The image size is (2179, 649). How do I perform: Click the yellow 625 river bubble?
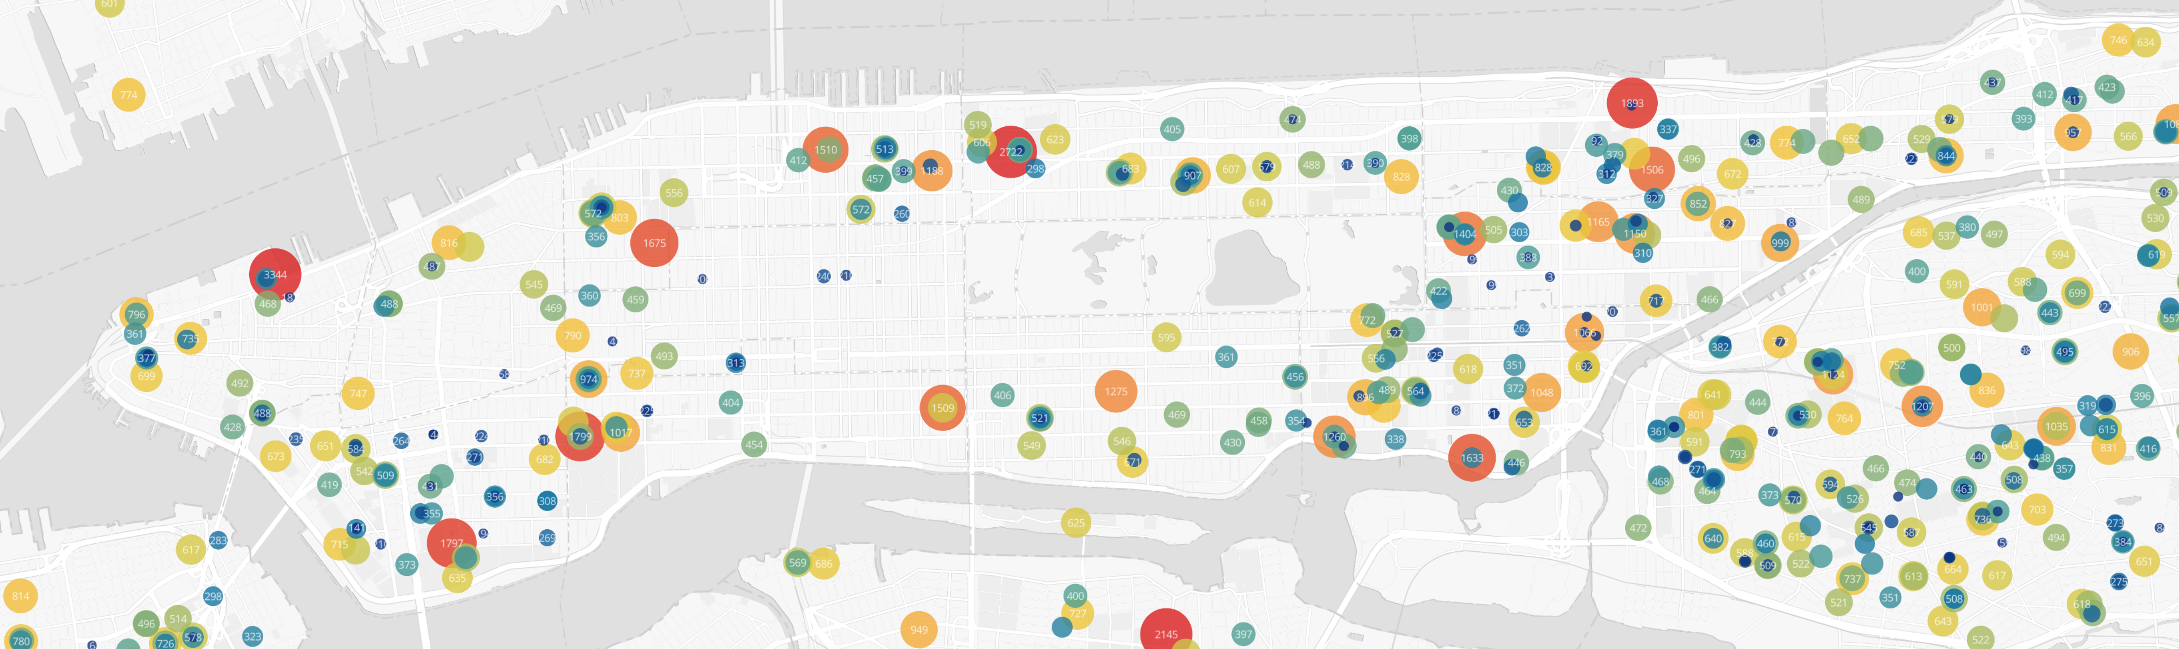pyautogui.click(x=1075, y=523)
